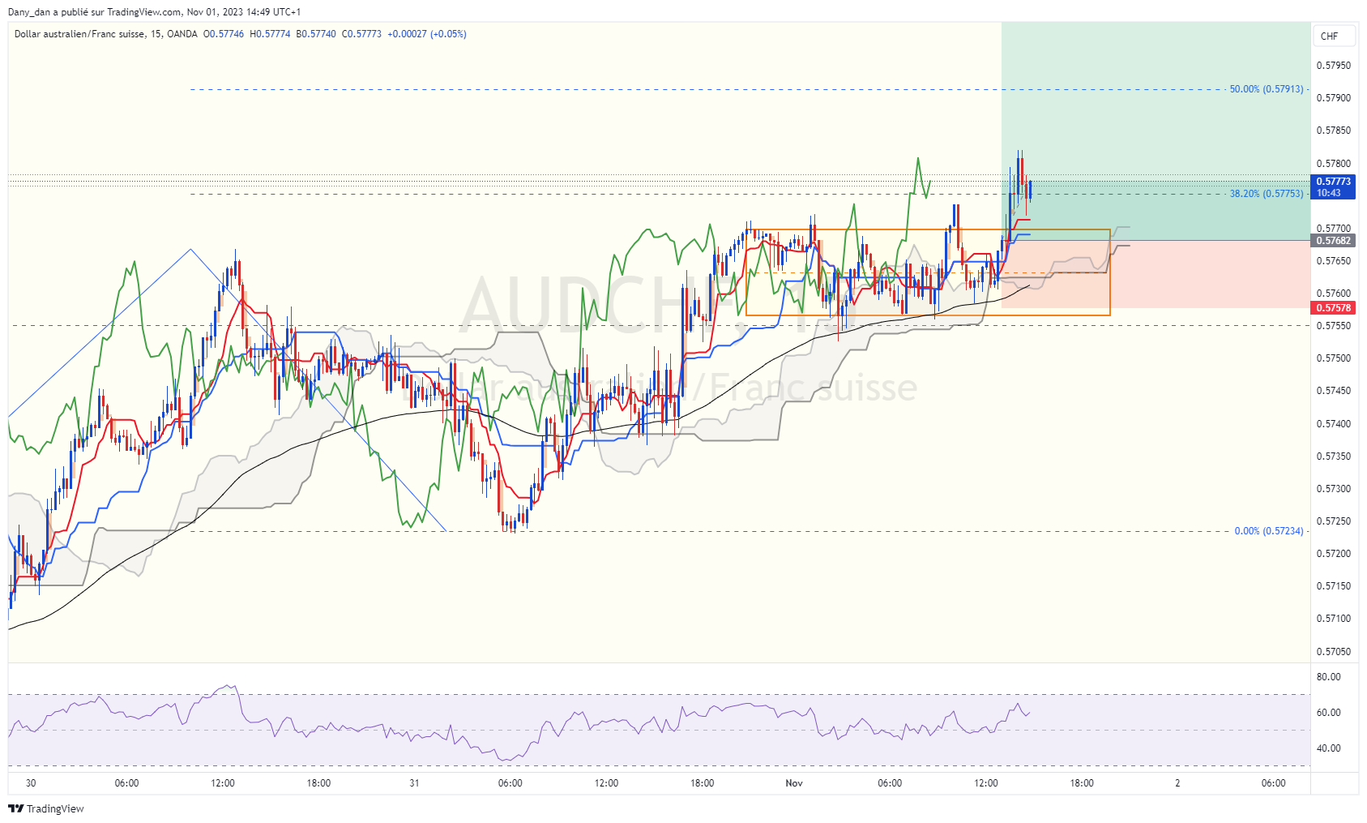
Task: Click the 0.57350 price axis label
Action: click(x=1334, y=457)
